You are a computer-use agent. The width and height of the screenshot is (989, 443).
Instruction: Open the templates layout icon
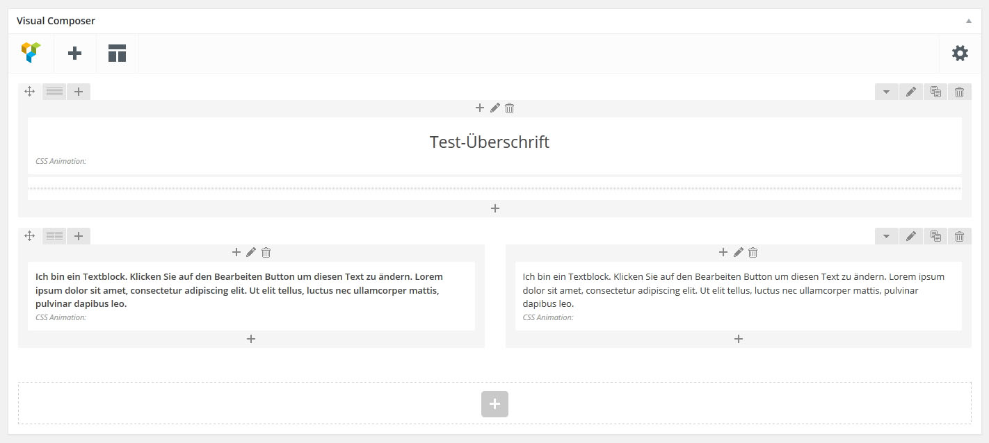coord(117,53)
